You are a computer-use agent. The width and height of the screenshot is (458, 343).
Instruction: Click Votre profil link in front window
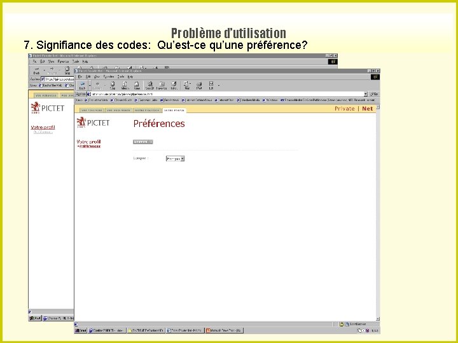coord(89,142)
